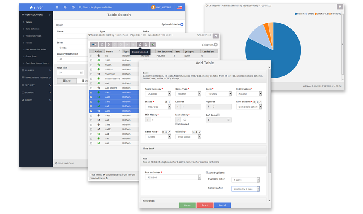Click the root_associate user avatar
Viewport: 363px width, 214px height.
tap(153, 8)
